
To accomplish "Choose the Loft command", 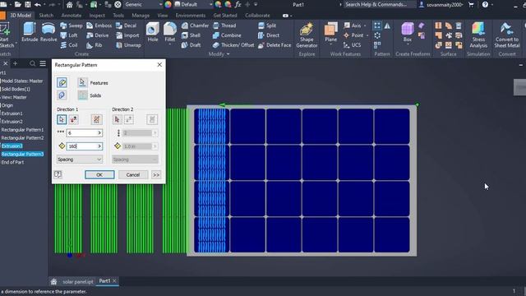I will 69,35.
